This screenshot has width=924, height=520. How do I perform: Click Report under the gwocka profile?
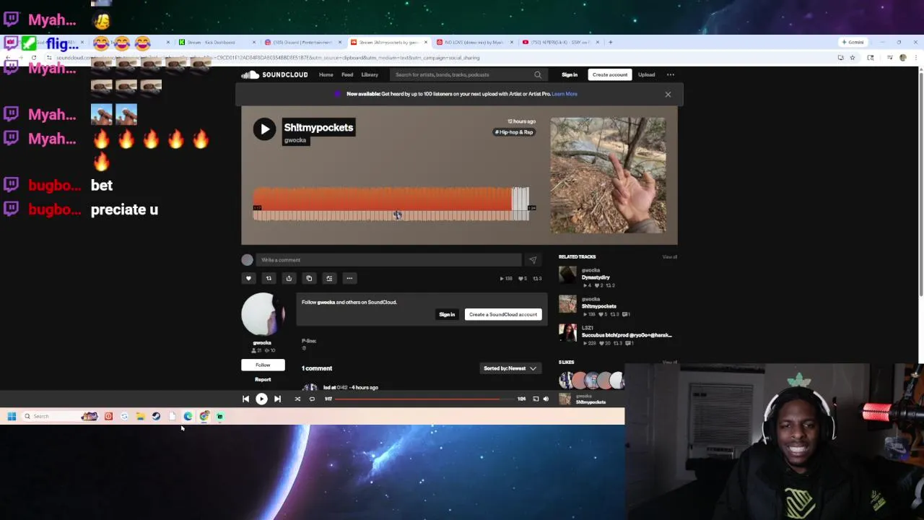[x=263, y=379]
